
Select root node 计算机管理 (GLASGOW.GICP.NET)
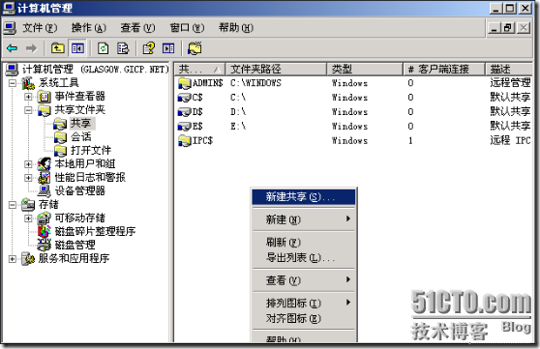click(95, 70)
